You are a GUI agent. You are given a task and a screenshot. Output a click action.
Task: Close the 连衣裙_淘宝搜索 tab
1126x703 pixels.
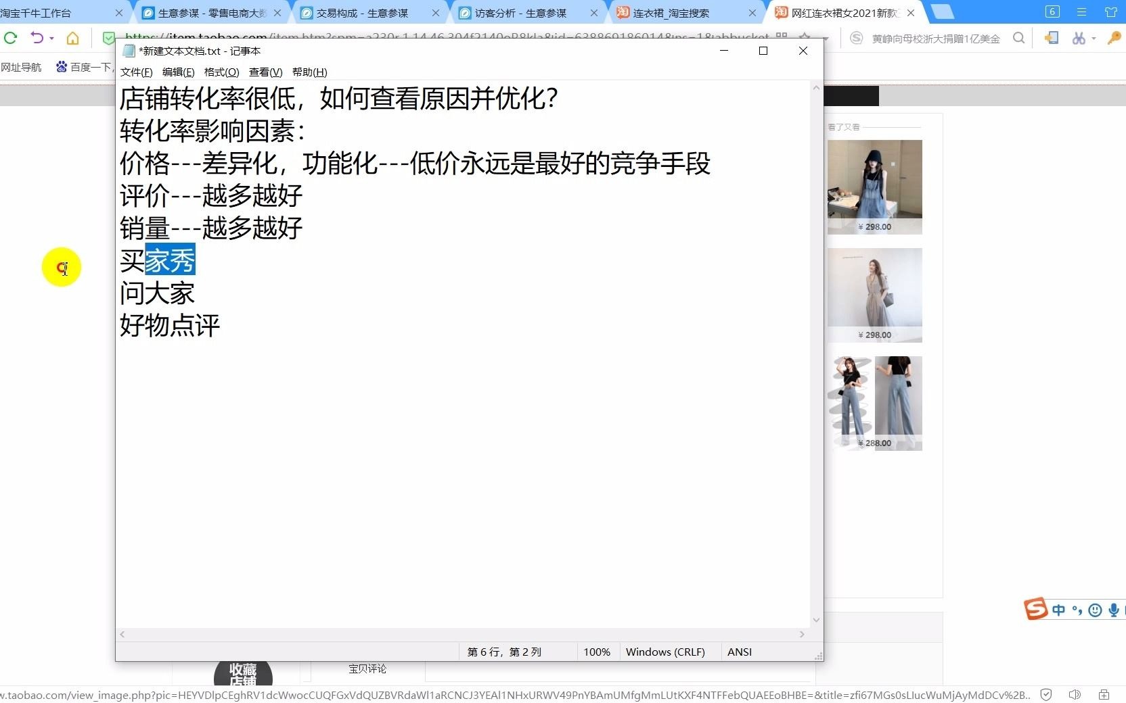pyautogui.click(x=752, y=13)
